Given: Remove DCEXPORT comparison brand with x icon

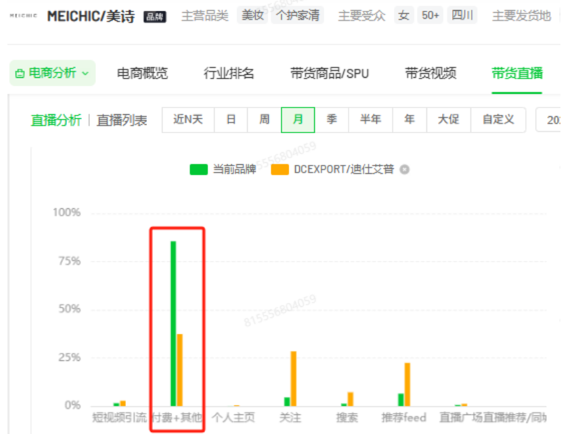Looking at the screenshot, I should [x=405, y=170].
